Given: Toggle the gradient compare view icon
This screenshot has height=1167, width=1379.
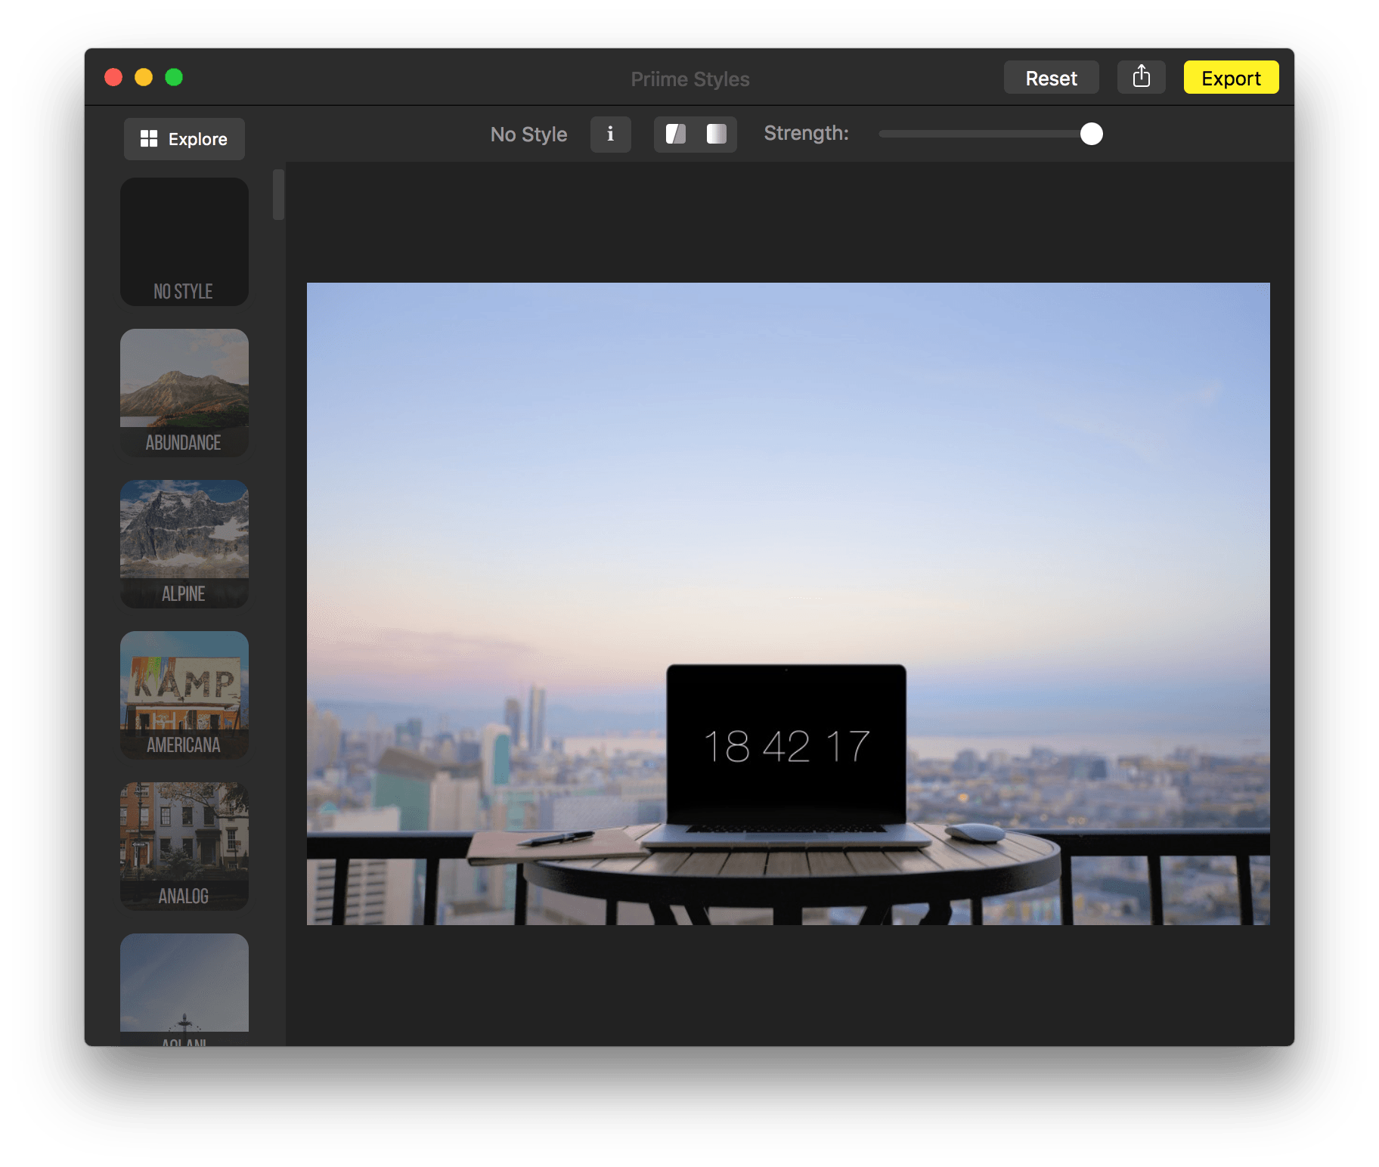Looking at the screenshot, I should [716, 134].
